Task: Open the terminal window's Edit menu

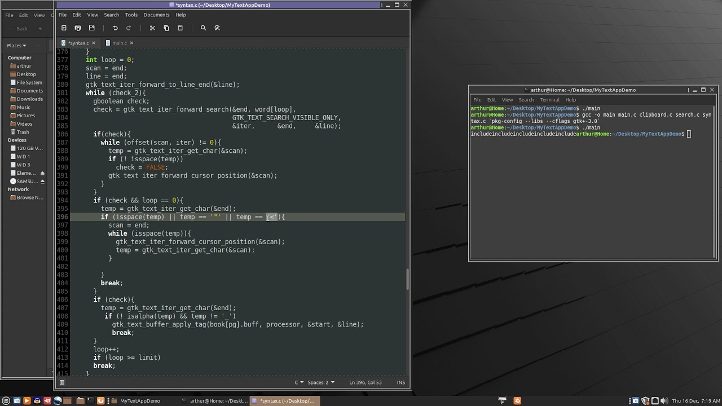Action: coord(491,100)
